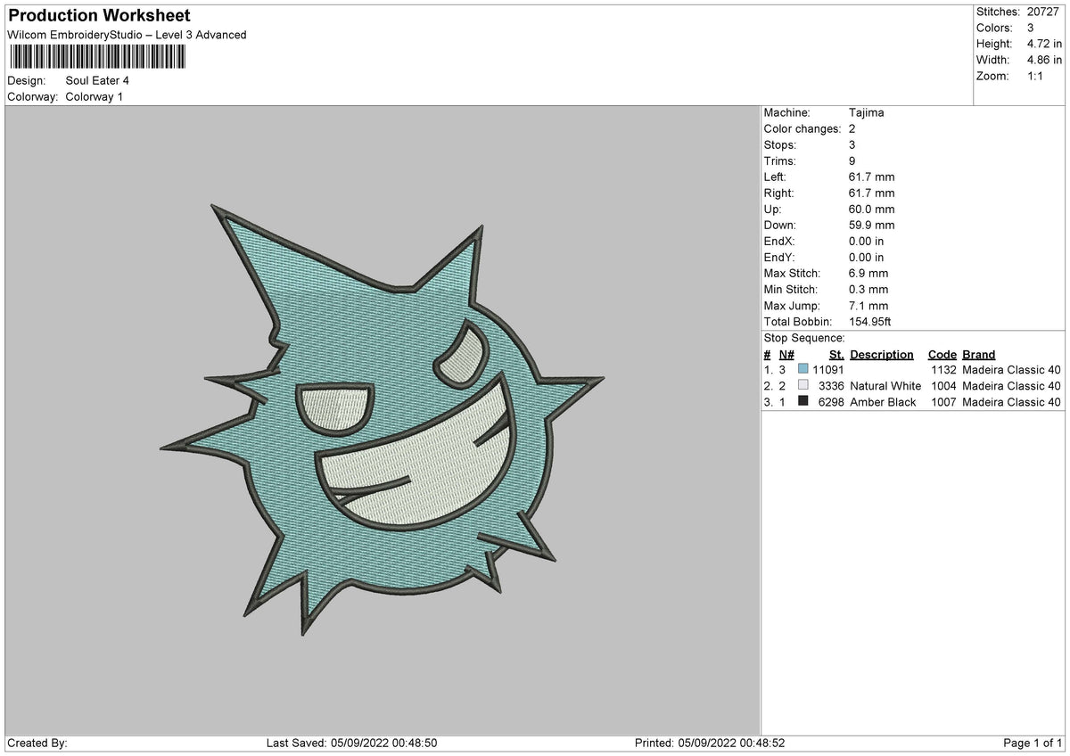
Task: Click the Total Bobbin value 154.95ft
Action: click(x=870, y=321)
